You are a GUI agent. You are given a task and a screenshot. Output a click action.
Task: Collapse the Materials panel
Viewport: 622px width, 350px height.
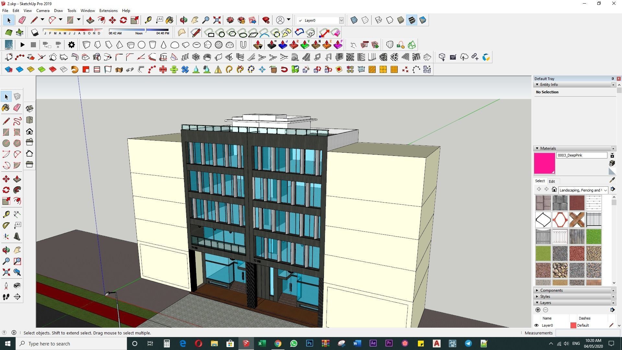[x=537, y=148]
